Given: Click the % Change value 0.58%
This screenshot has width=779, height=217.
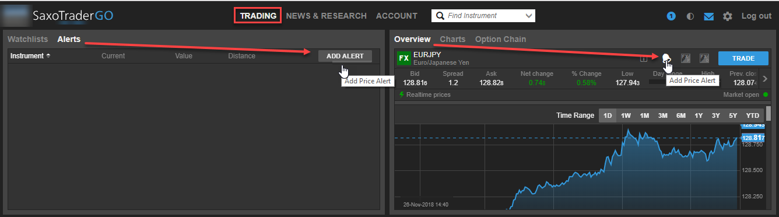Looking at the screenshot, I should (586, 83).
